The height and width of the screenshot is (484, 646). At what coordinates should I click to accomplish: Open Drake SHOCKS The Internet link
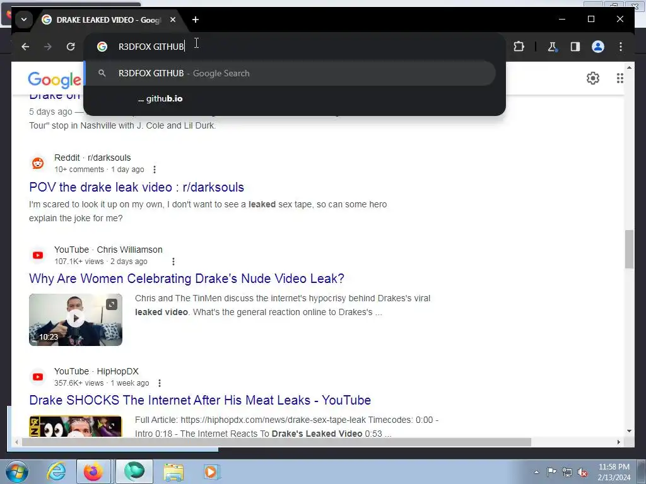(x=200, y=400)
